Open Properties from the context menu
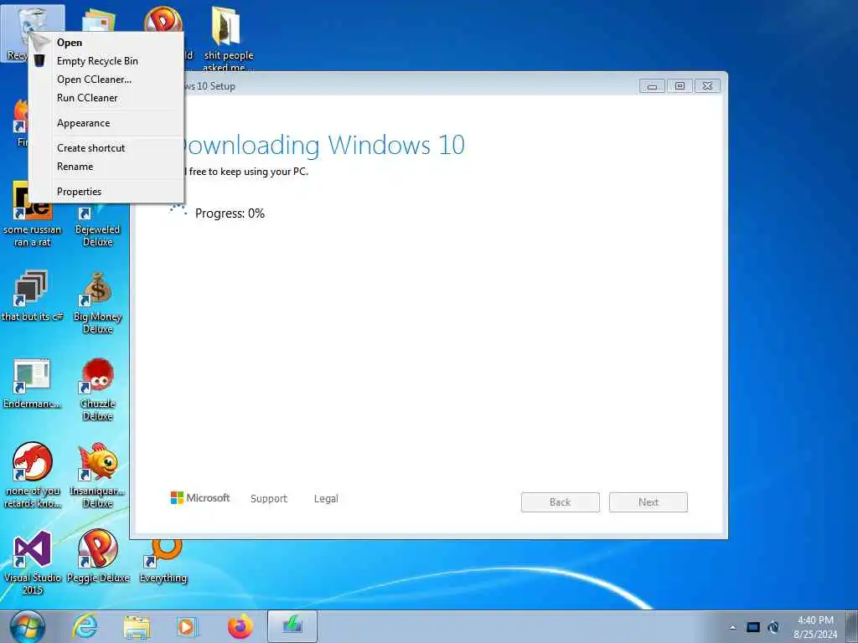Screen dimensions: 858x643 point(79,192)
